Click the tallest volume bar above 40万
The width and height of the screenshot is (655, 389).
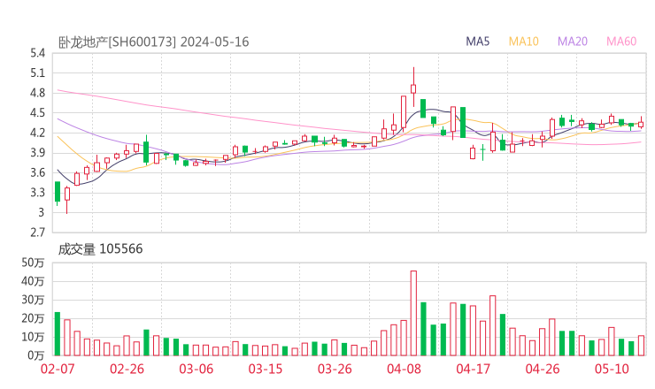point(413,313)
